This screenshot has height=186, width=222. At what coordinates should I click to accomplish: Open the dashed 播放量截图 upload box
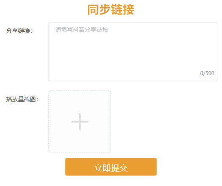coord(80,121)
